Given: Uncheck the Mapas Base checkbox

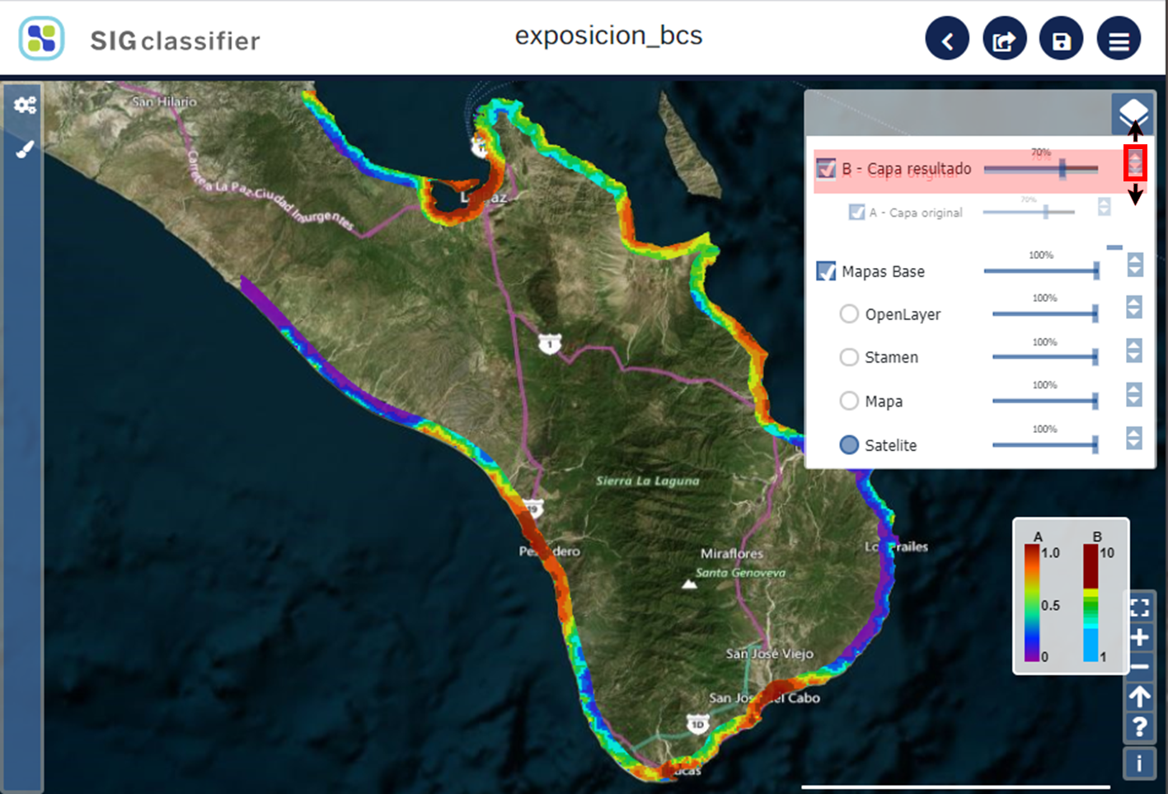Looking at the screenshot, I should (x=826, y=271).
